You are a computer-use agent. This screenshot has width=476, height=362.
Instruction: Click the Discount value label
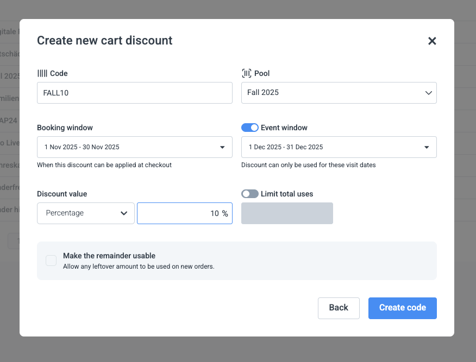pos(62,194)
